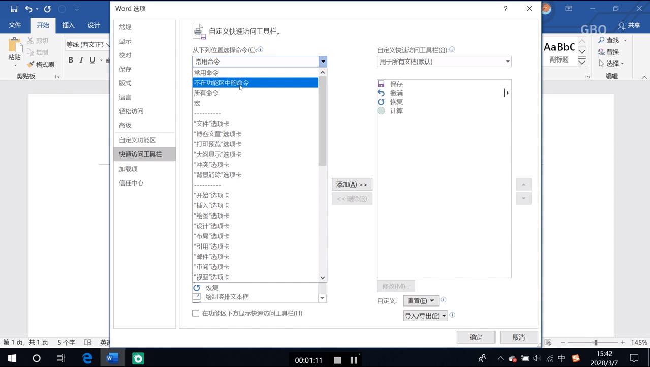
Task: Toggle Underline formatting in the ribbon
Action: click(x=92, y=60)
